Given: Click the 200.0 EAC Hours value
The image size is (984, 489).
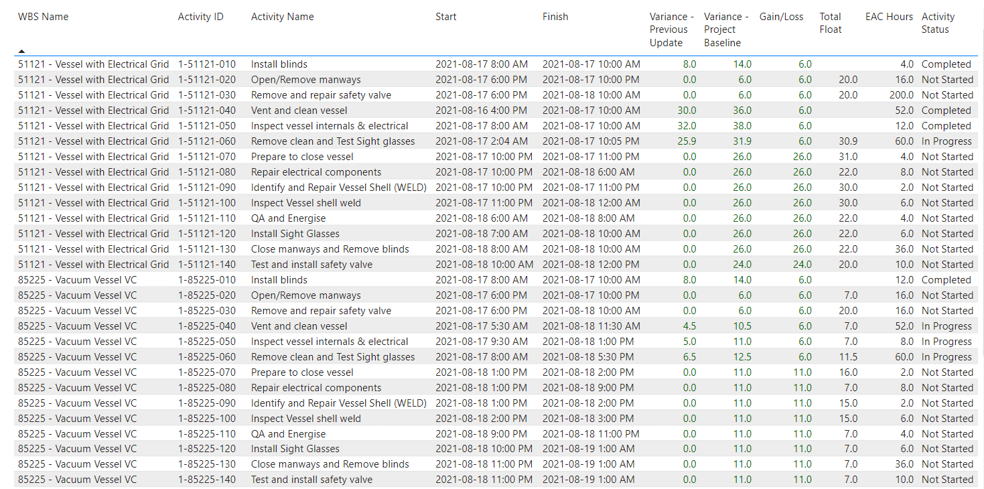Looking at the screenshot, I should click(901, 95).
